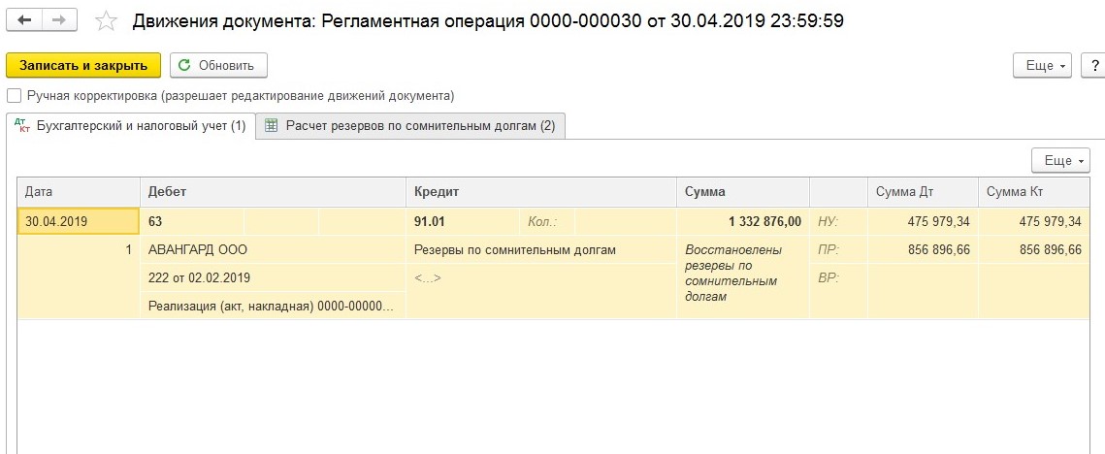
Task: Open help with the question mark button
Action: click(1093, 66)
